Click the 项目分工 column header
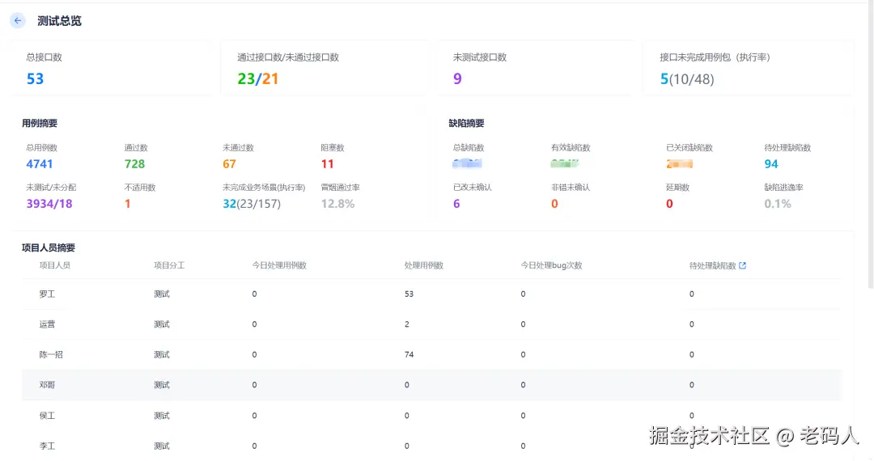 169,265
